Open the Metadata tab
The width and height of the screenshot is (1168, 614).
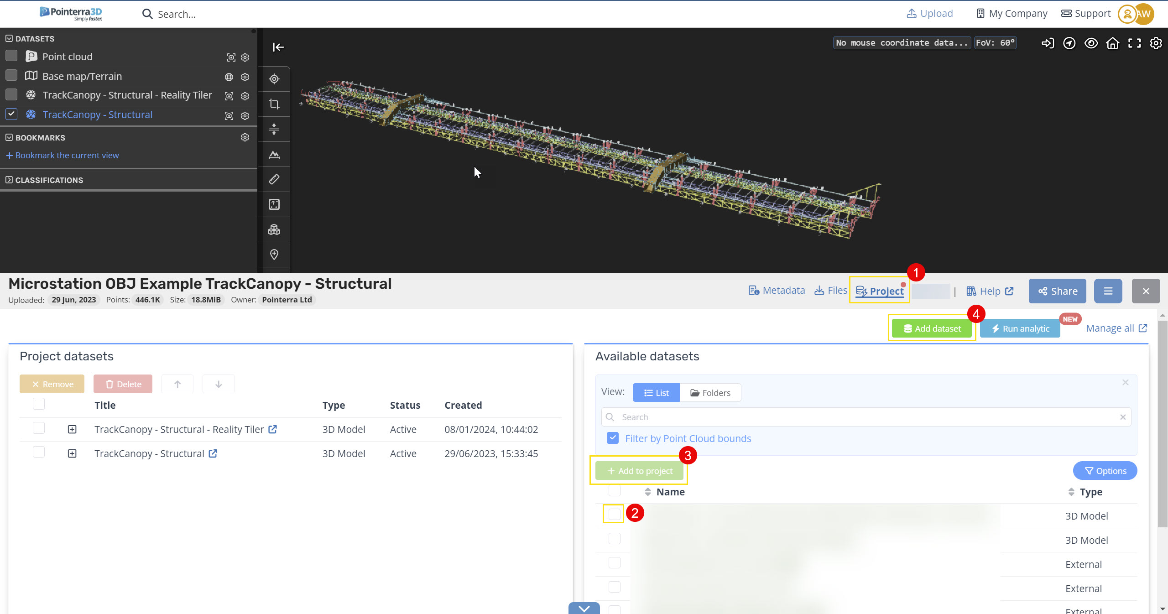(x=776, y=290)
